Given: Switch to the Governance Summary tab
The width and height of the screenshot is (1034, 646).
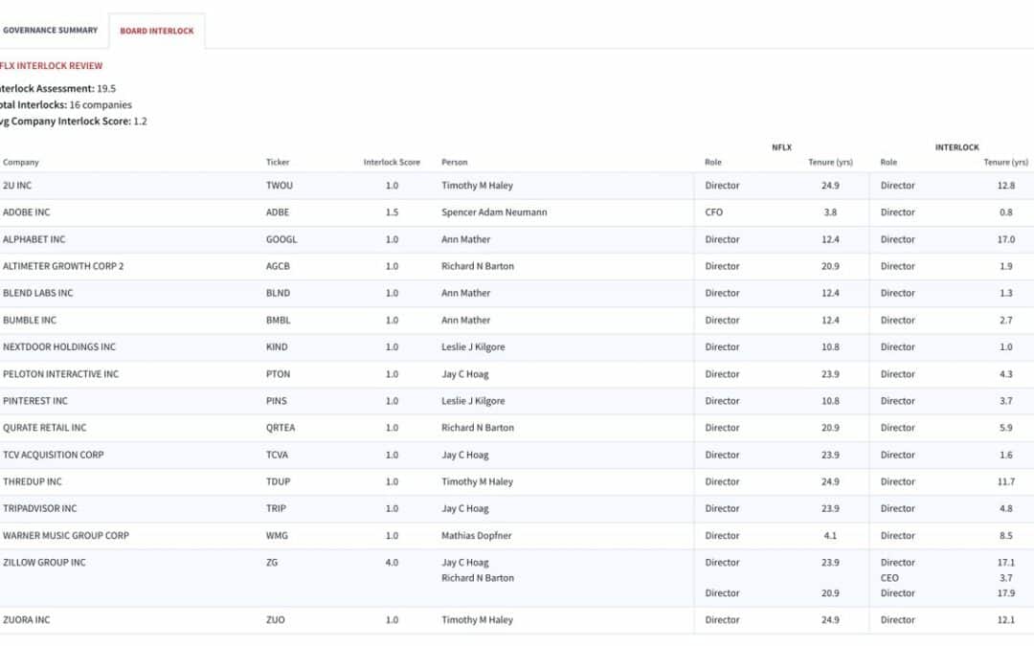Looking at the screenshot, I should [x=50, y=31].
